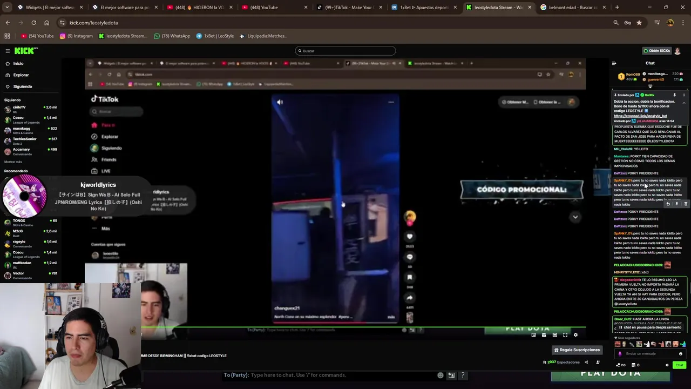691x389 pixels.
Task: Open Siguiendo in Kick sidebar
Action: tap(22, 86)
